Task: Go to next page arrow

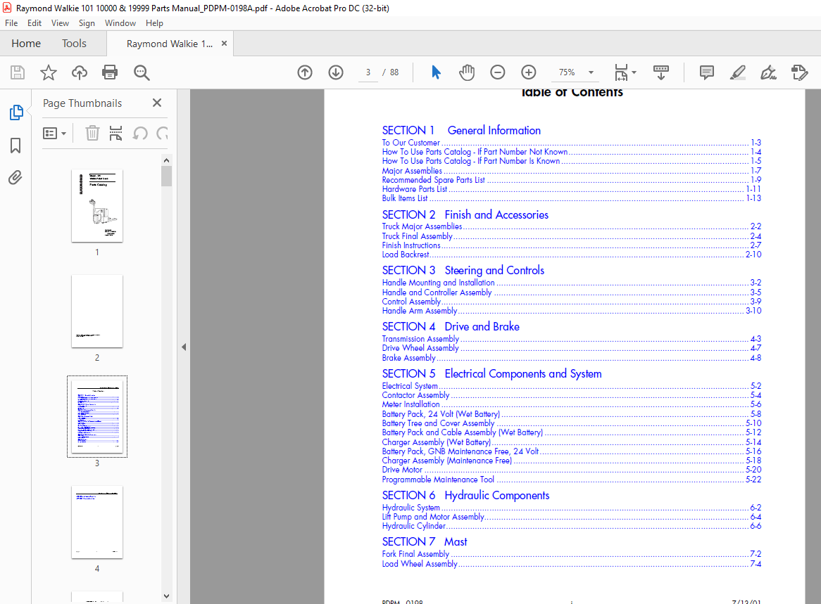Action: pos(336,72)
